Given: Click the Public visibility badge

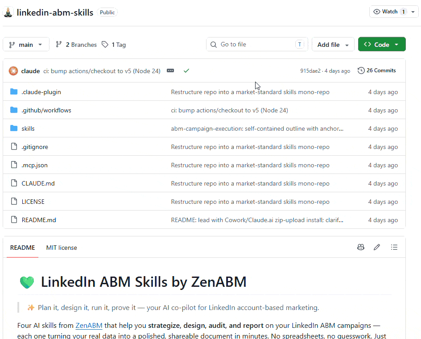Looking at the screenshot, I should (x=107, y=12).
